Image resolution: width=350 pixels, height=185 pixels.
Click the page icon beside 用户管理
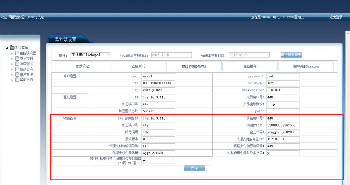pos(17,74)
